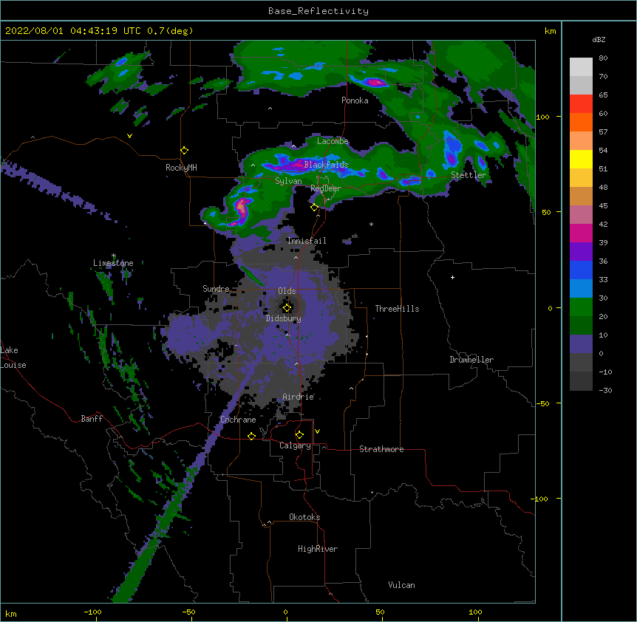Screen dimensions: 637x622
Task: Click the Didsbury town label
Action: coord(284,318)
